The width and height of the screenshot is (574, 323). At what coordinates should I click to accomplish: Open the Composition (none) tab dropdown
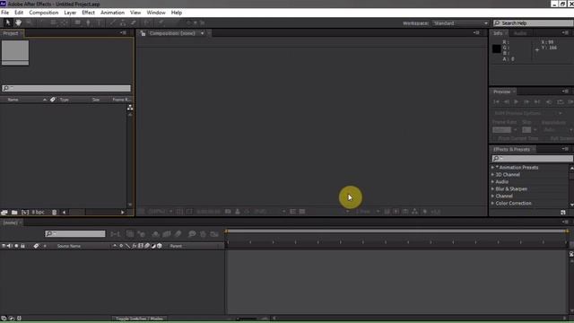tap(202, 33)
